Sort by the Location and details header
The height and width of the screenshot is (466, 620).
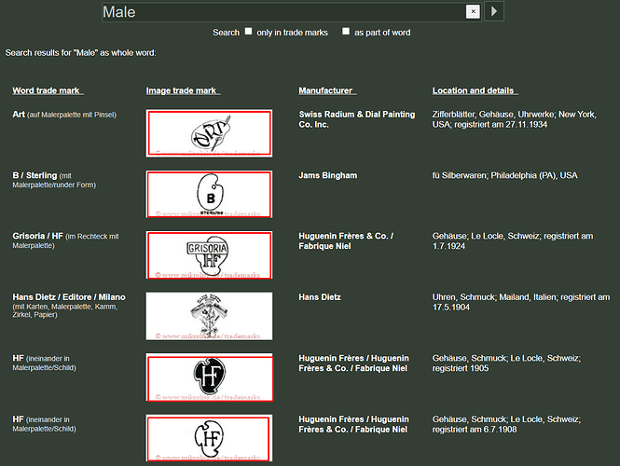pyautogui.click(x=475, y=90)
